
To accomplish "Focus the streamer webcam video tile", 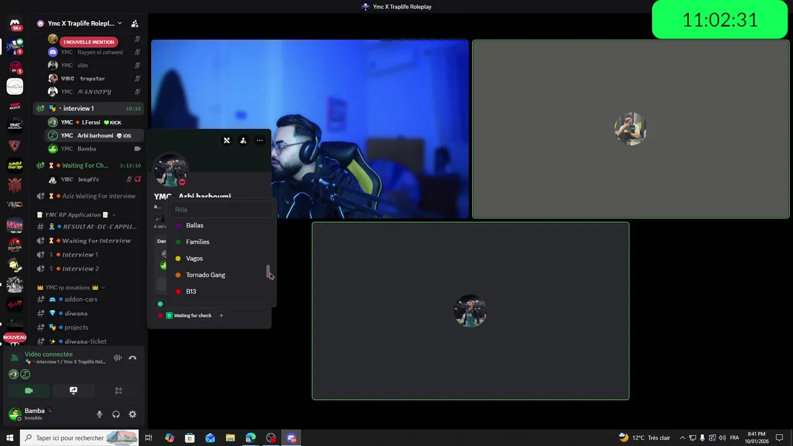I will 310,129.
